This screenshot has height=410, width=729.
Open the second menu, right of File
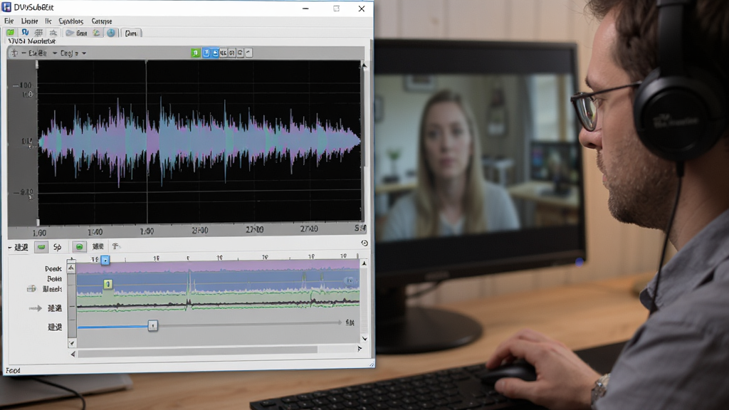point(29,21)
